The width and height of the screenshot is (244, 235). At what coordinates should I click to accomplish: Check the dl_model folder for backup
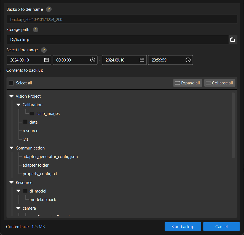coord(25,191)
